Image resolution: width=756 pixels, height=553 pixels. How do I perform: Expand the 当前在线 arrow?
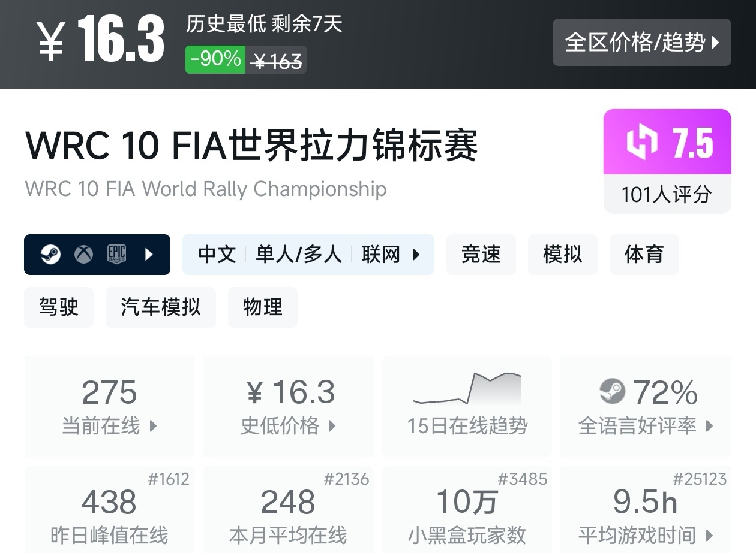click(x=153, y=426)
